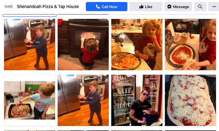219x131 pixels.
Task: Open photo of boy with pepperoni and sausage pizza
Action: click(x=137, y=45)
